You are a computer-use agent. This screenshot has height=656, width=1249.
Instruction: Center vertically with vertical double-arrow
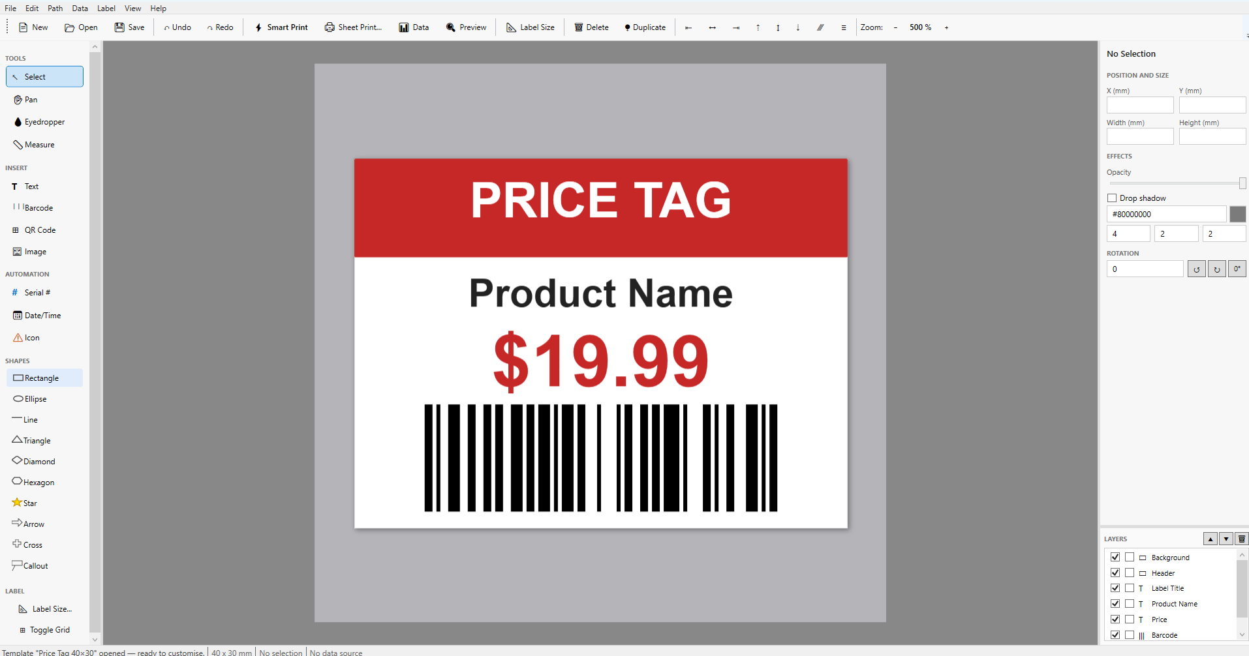[778, 27]
